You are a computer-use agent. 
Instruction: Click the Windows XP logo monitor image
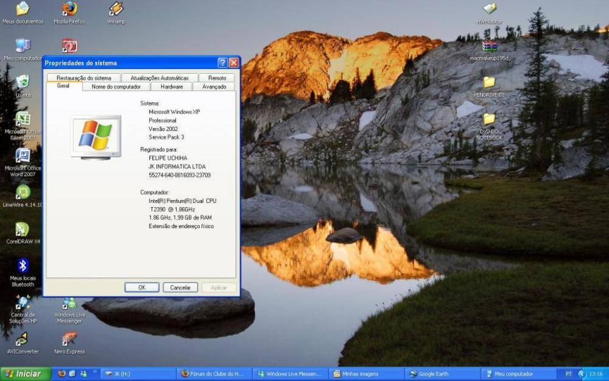click(96, 137)
